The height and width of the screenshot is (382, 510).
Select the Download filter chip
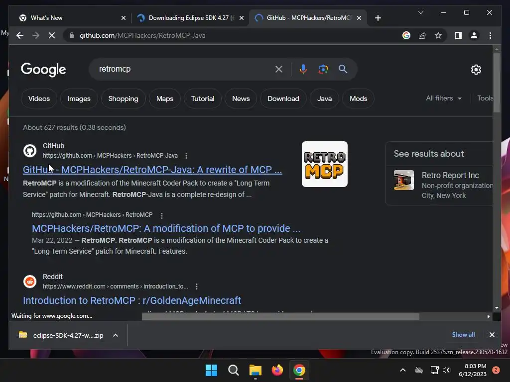[x=283, y=98]
